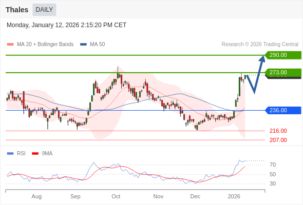Select the 290.00 resistance price label
This screenshot has height=205, width=303.
click(x=283, y=55)
